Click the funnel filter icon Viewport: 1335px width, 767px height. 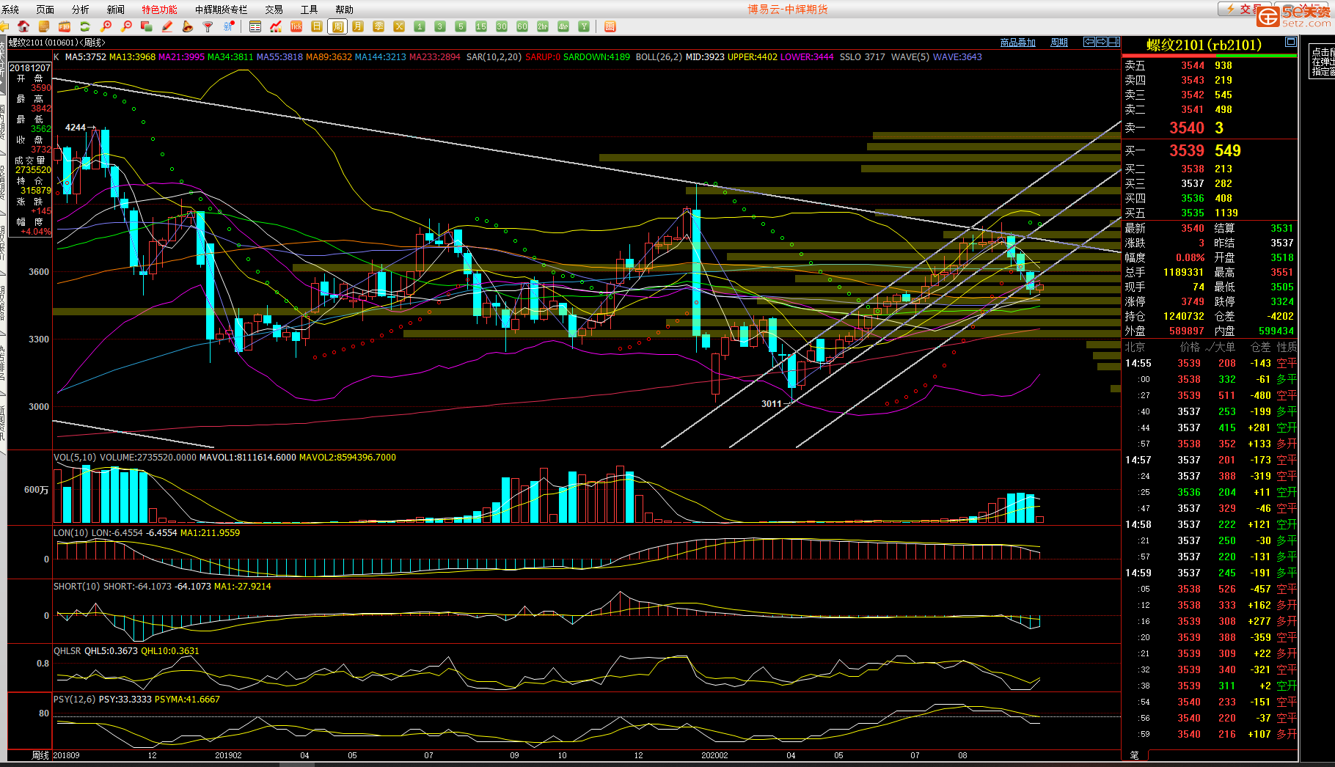(208, 26)
